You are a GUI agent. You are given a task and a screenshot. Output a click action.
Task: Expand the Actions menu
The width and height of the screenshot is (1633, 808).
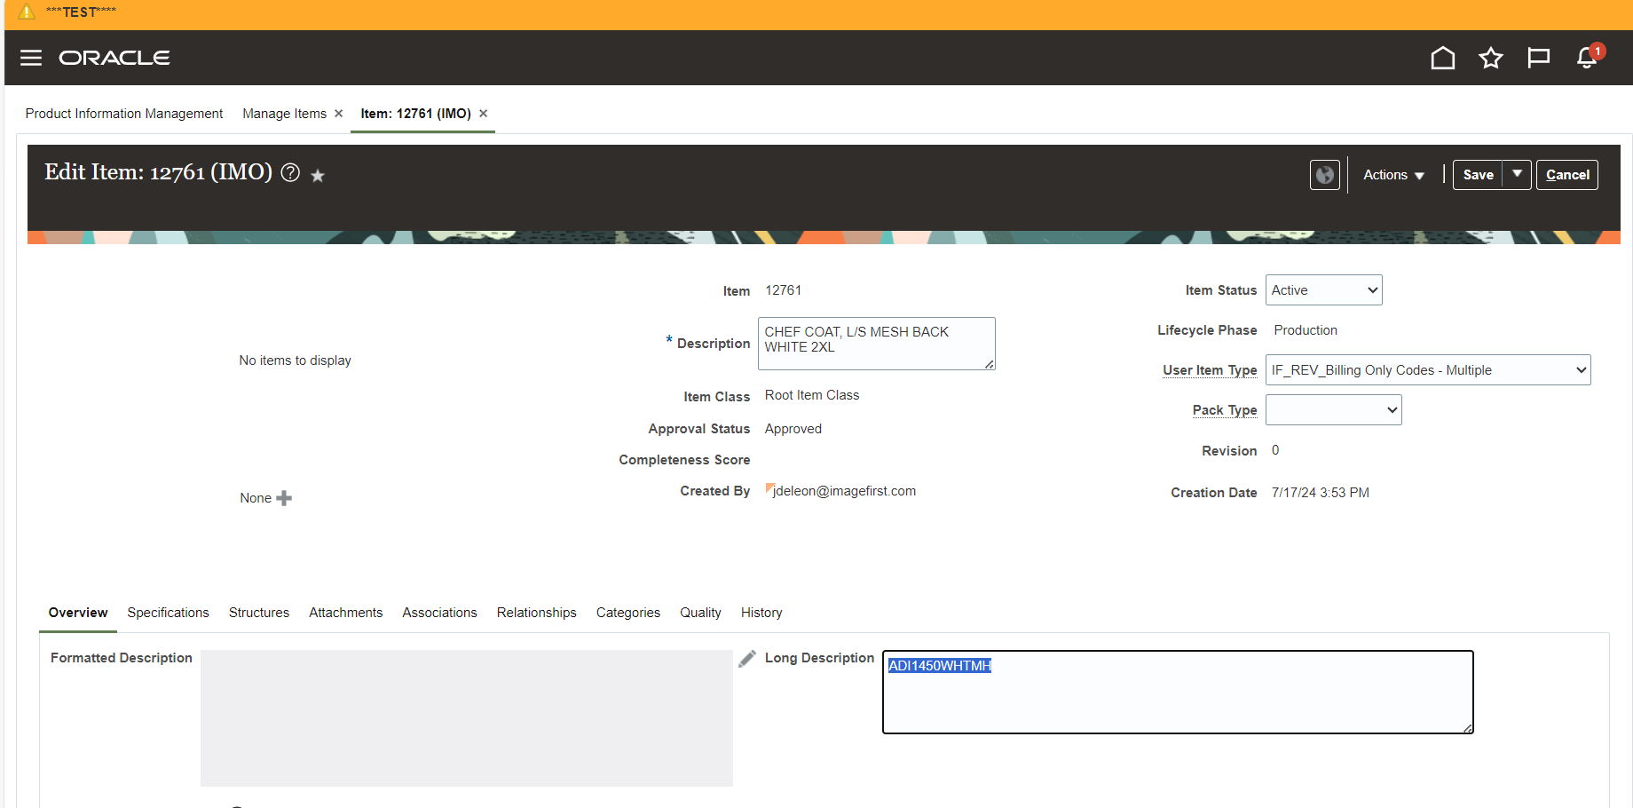click(x=1392, y=175)
